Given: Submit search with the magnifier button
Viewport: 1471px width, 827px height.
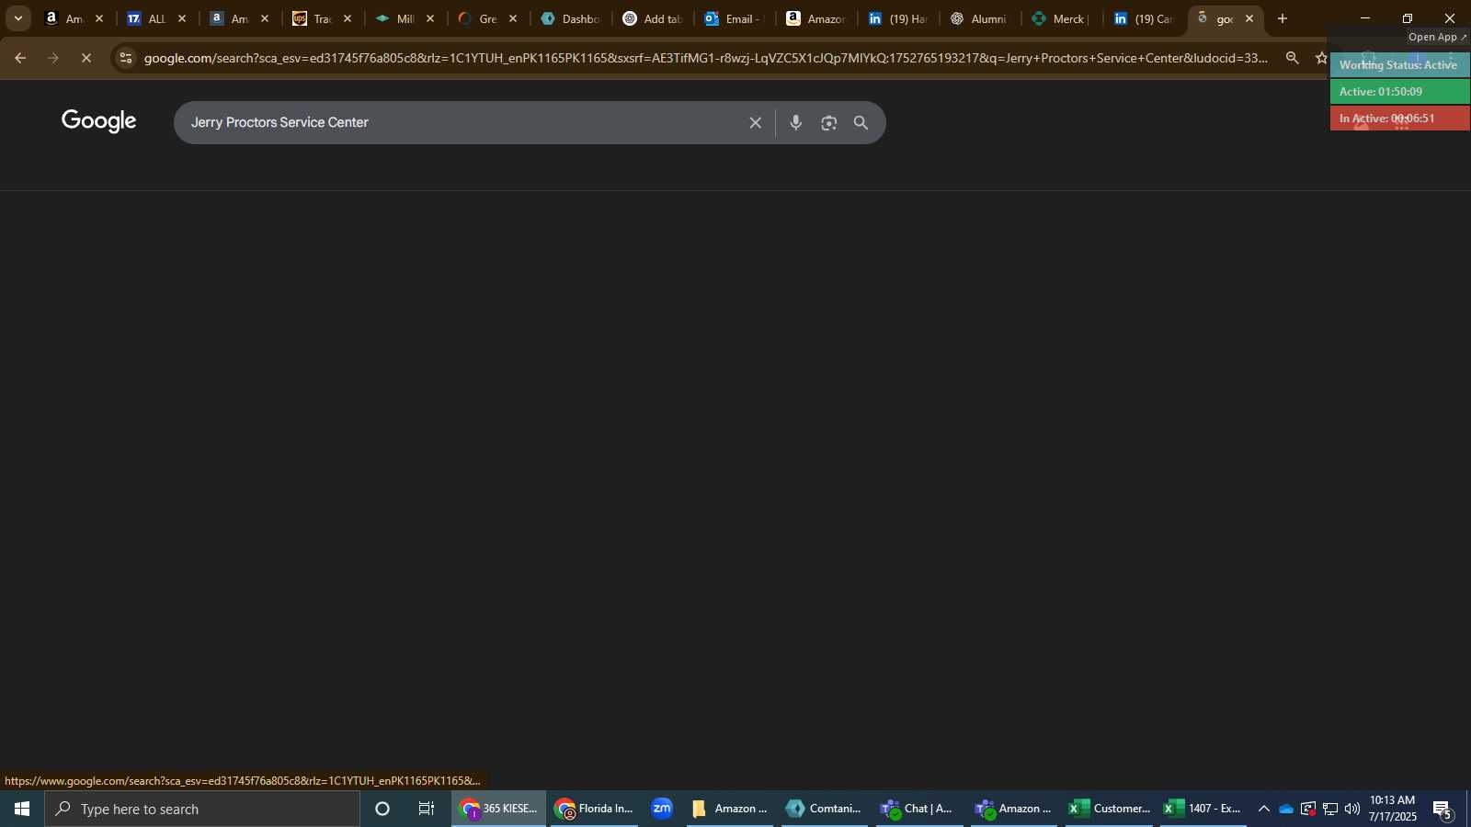Looking at the screenshot, I should coord(861,122).
